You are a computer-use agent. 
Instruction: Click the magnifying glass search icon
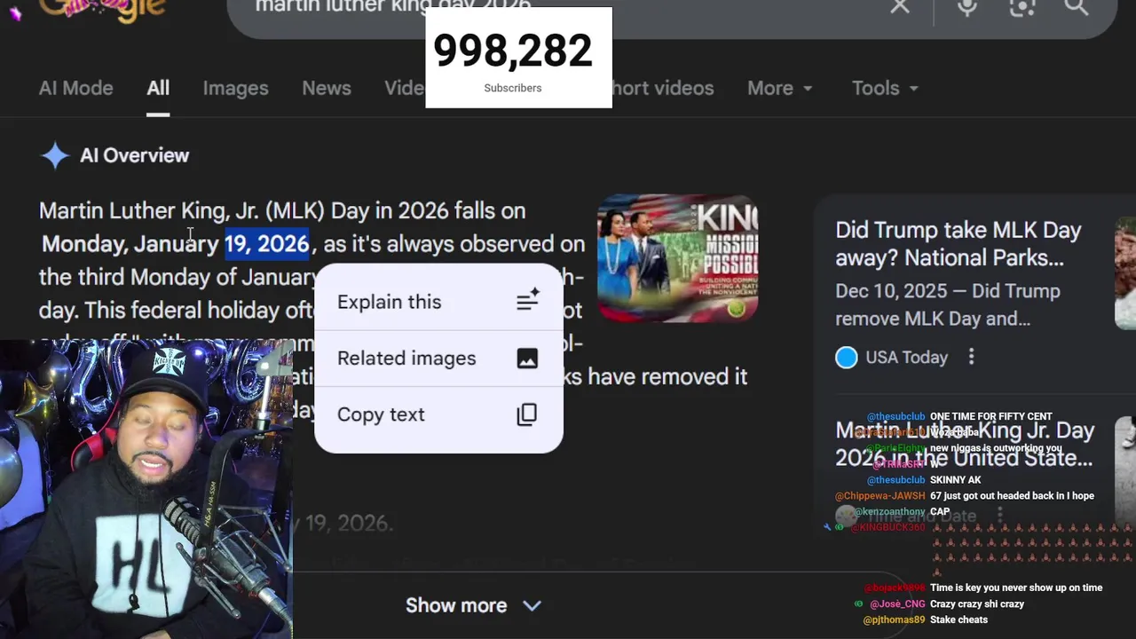point(1077,7)
